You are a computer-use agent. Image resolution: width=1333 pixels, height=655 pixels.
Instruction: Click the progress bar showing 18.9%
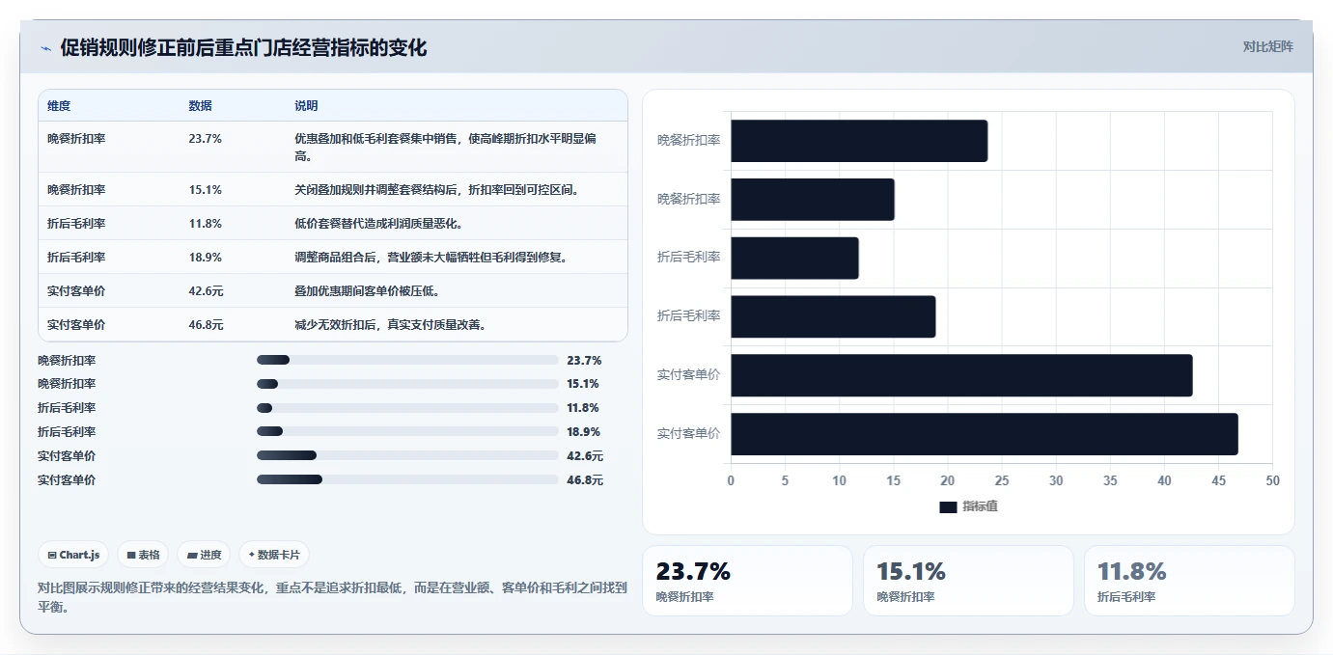pyautogui.click(x=407, y=432)
